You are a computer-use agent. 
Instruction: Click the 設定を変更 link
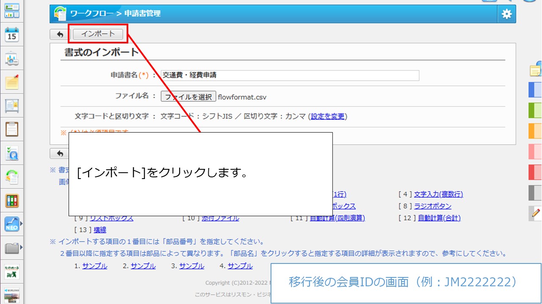tap(328, 117)
